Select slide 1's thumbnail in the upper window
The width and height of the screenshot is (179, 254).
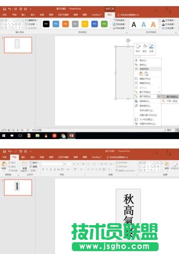coord(18,45)
